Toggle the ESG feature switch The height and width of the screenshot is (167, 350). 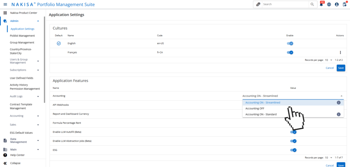pyautogui.click(x=293, y=150)
